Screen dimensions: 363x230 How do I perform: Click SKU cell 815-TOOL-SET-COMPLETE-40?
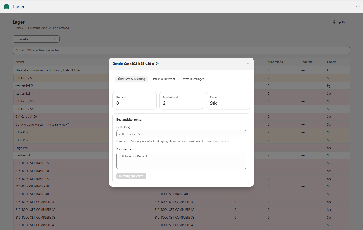click(174, 225)
